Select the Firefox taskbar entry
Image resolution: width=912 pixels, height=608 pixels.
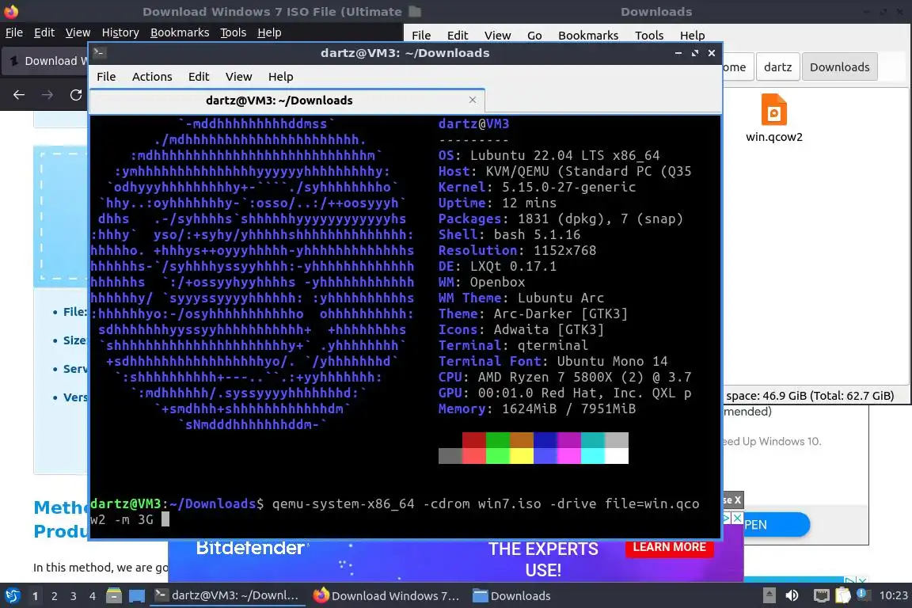pos(386,596)
